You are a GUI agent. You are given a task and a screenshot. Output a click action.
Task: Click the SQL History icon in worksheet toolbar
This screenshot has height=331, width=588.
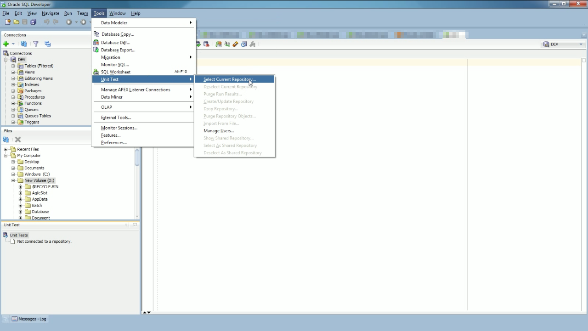(x=244, y=44)
